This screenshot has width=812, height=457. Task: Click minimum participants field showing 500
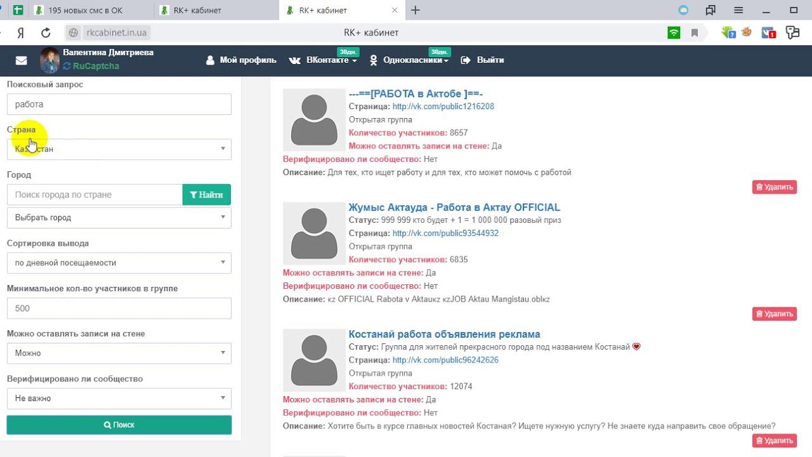119,308
